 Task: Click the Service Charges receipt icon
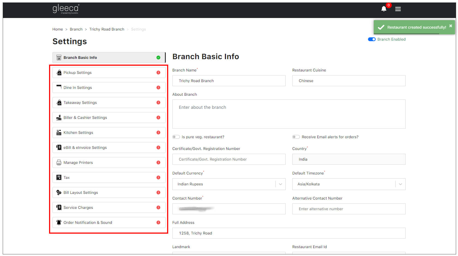(x=59, y=207)
